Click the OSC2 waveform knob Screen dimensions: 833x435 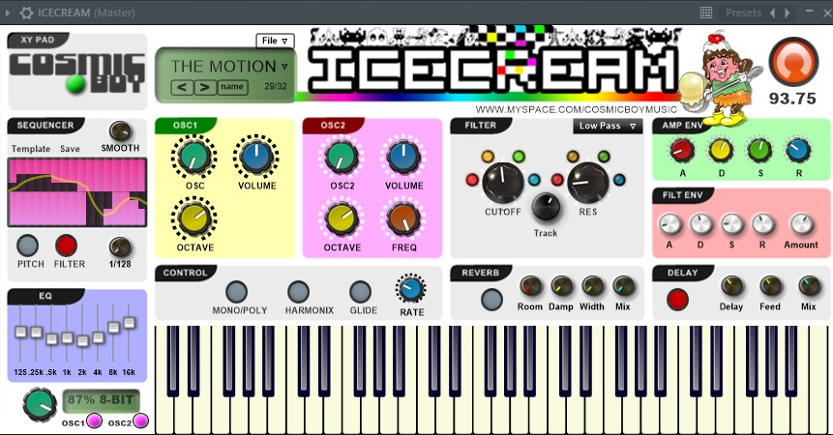pos(342,157)
